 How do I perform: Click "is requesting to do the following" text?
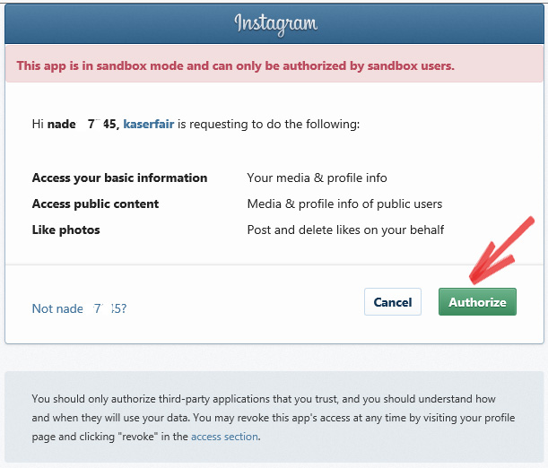(268, 124)
